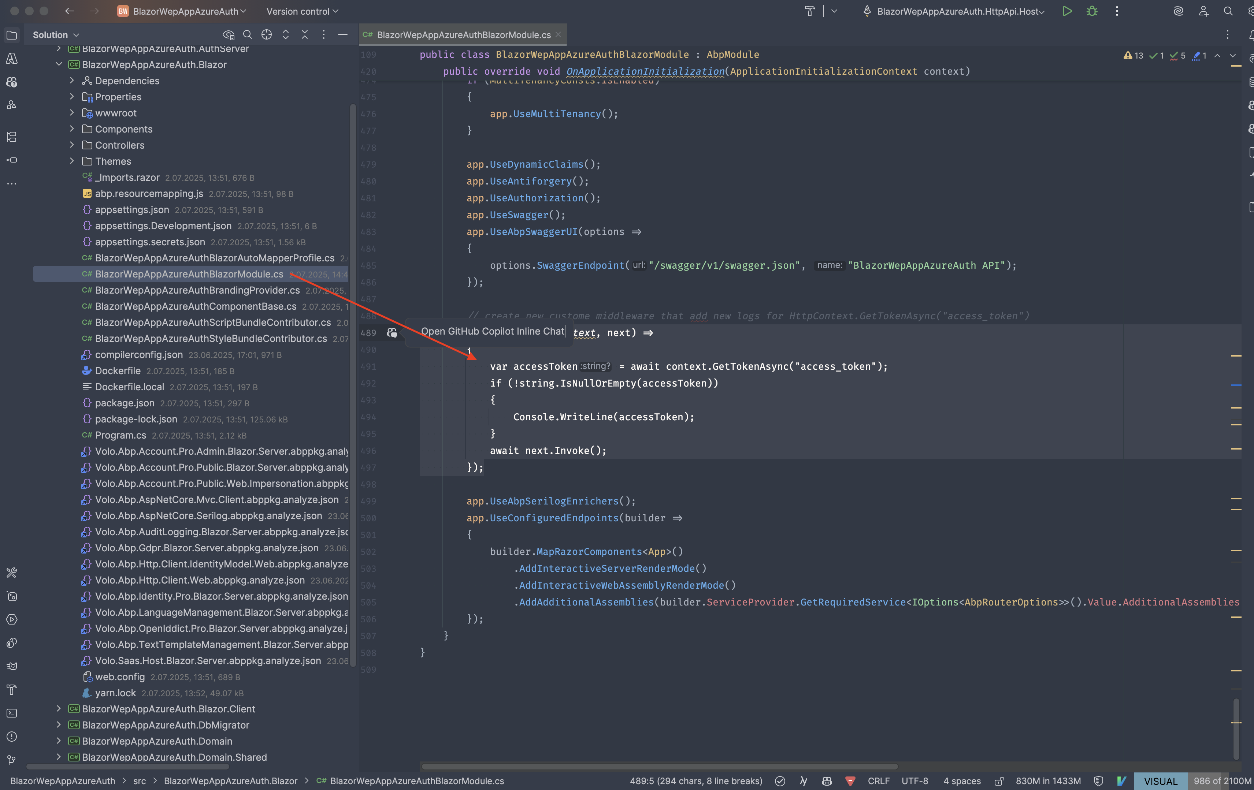Viewport: 1254px width, 790px height.
Task: Click the Run (play) button
Action: click(1066, 11)
